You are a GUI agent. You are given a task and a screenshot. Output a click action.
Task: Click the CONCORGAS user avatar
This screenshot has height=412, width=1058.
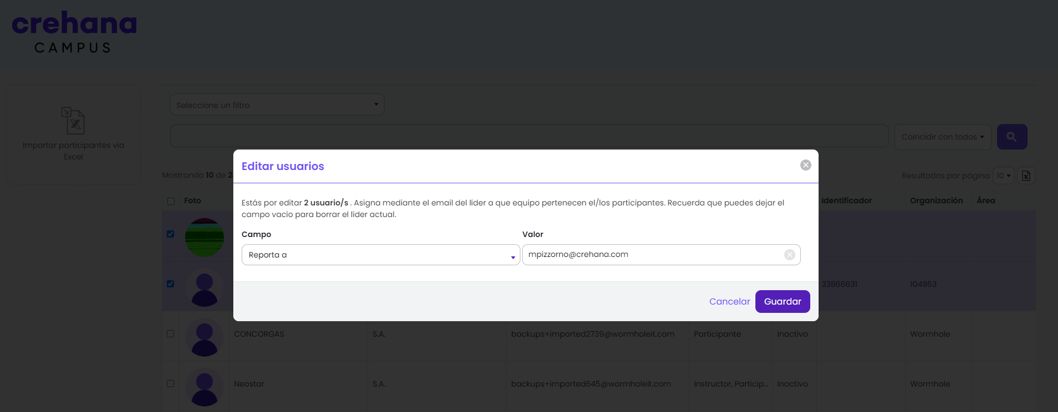[205, 337]
